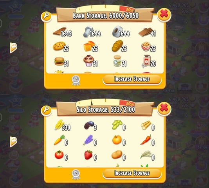Select the duct tape item showing 1644

(x=121, y=32)
